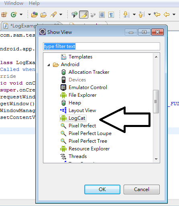Click the Devices phone icon

pos(63,80)
